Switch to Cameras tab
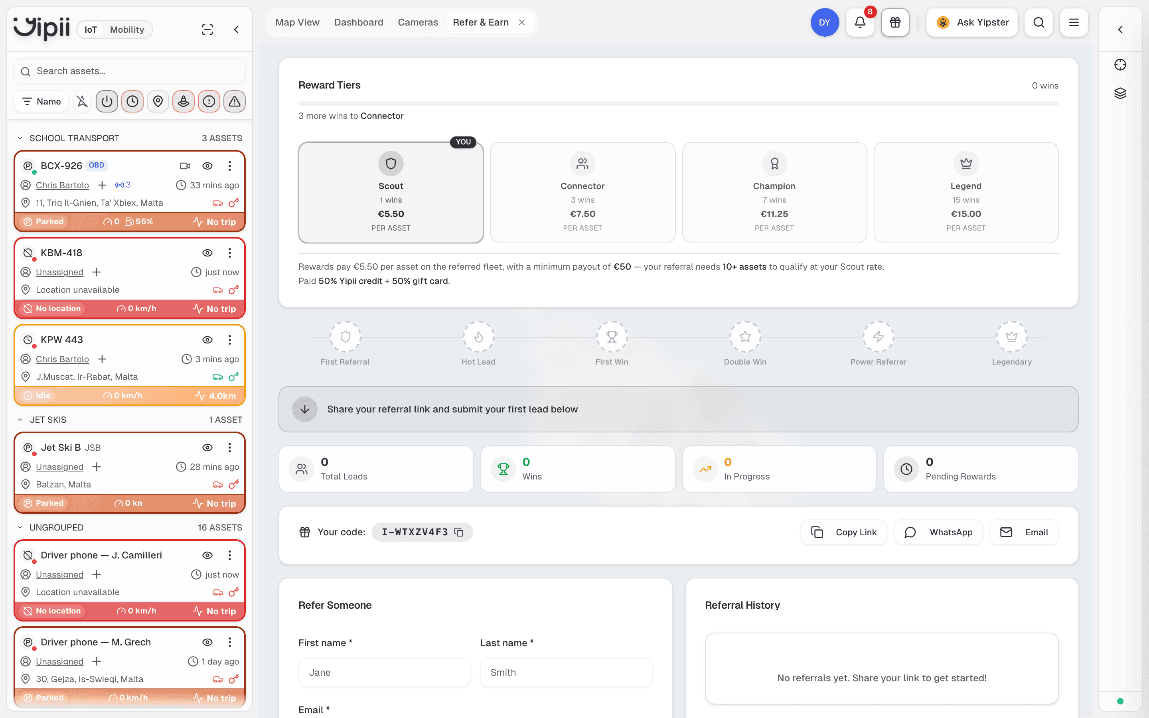1149x718 pixels. point(418,22)
